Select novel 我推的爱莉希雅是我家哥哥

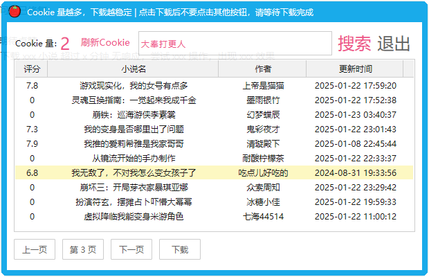[x=134, y=144]
